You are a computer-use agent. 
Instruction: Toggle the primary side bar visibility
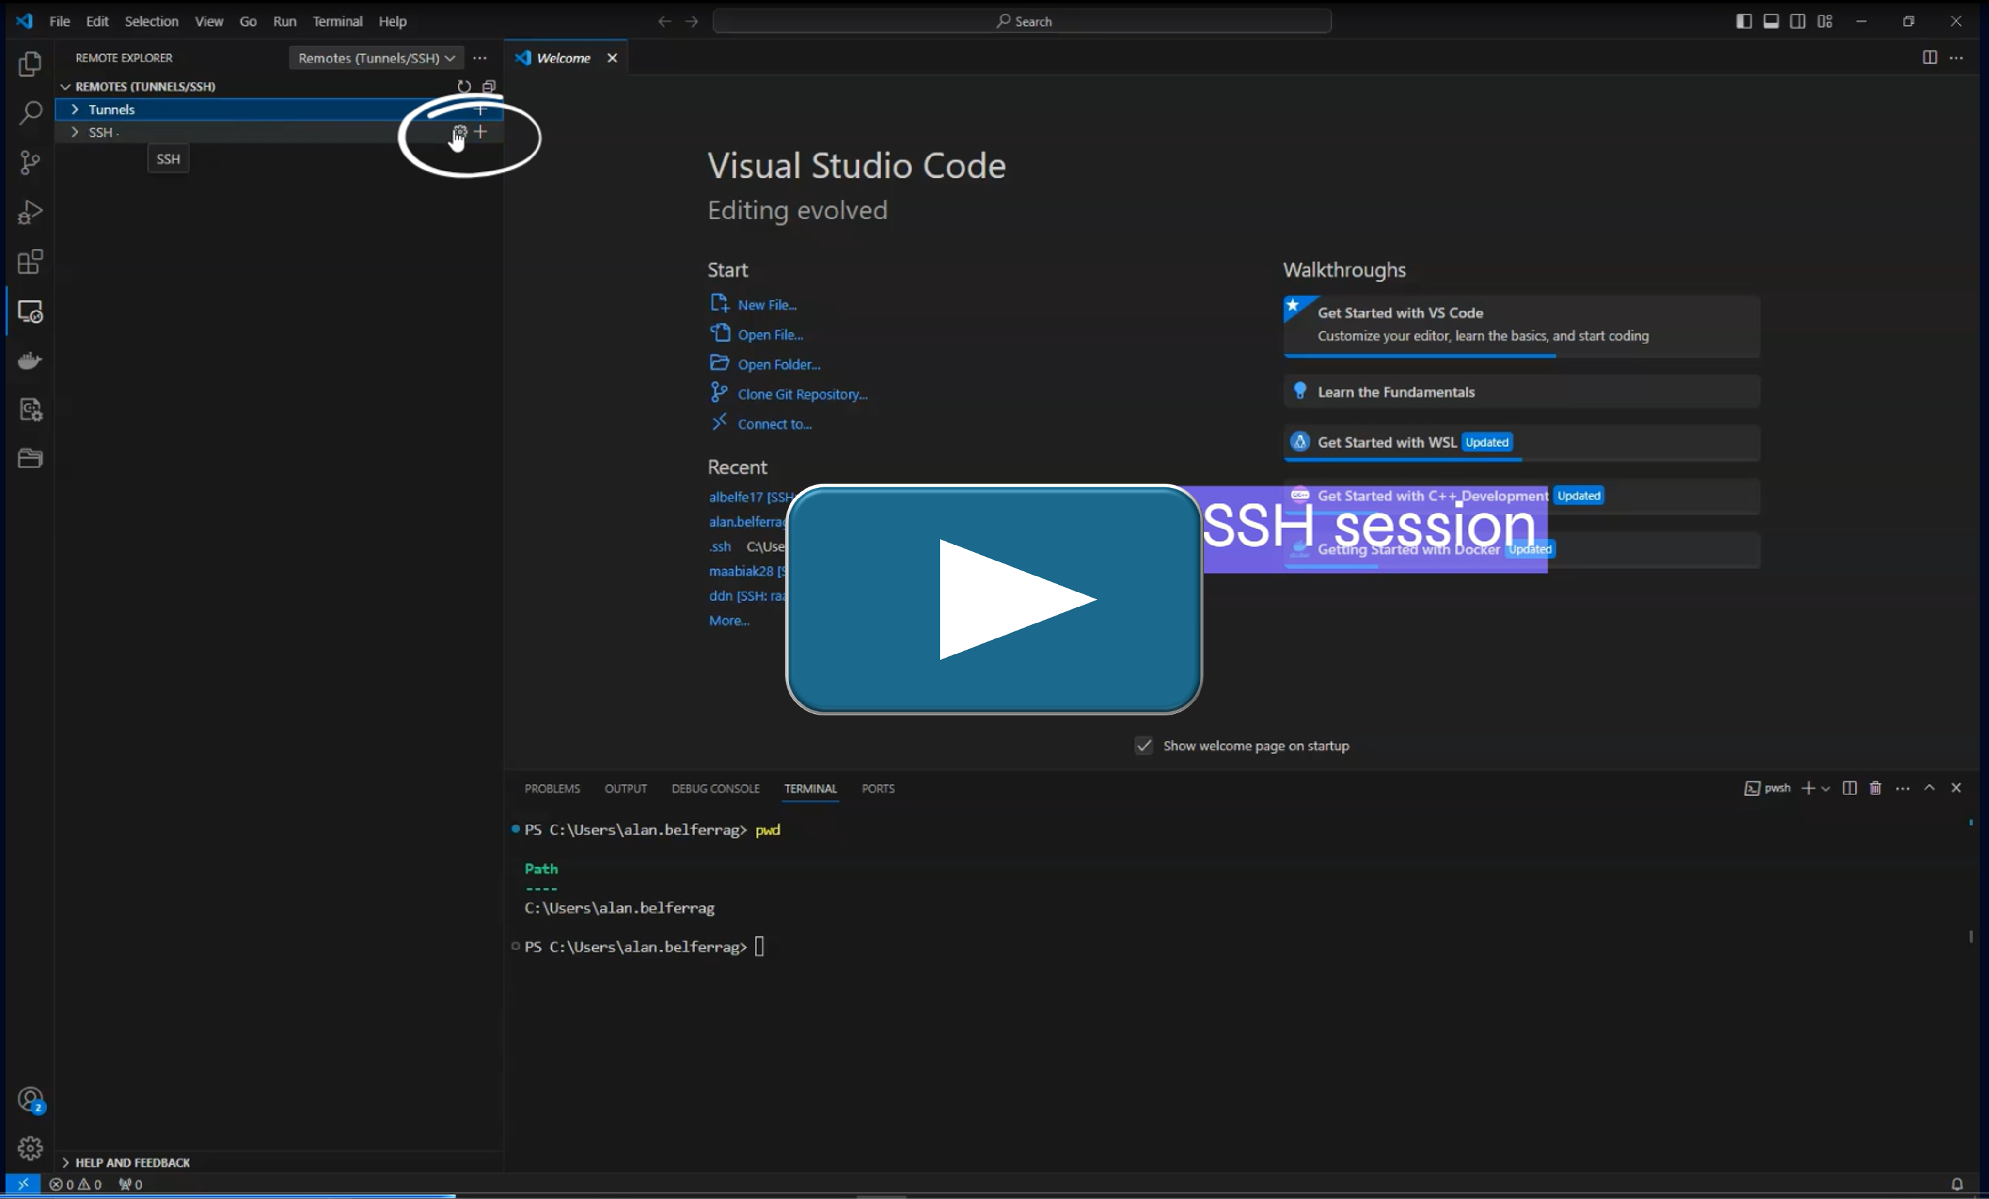point(1744,21)
